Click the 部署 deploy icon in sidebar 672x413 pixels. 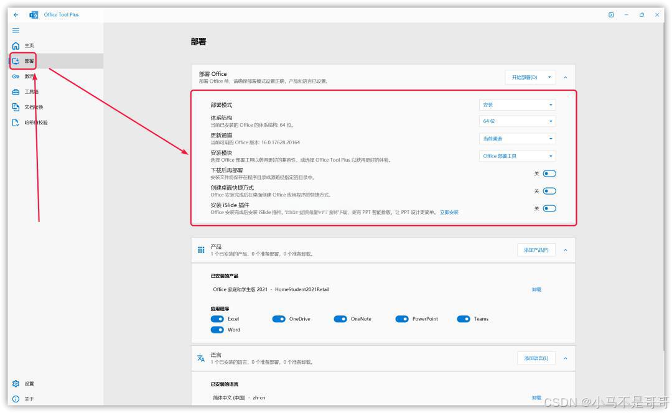pyautogui.click(x=16, y=61)
